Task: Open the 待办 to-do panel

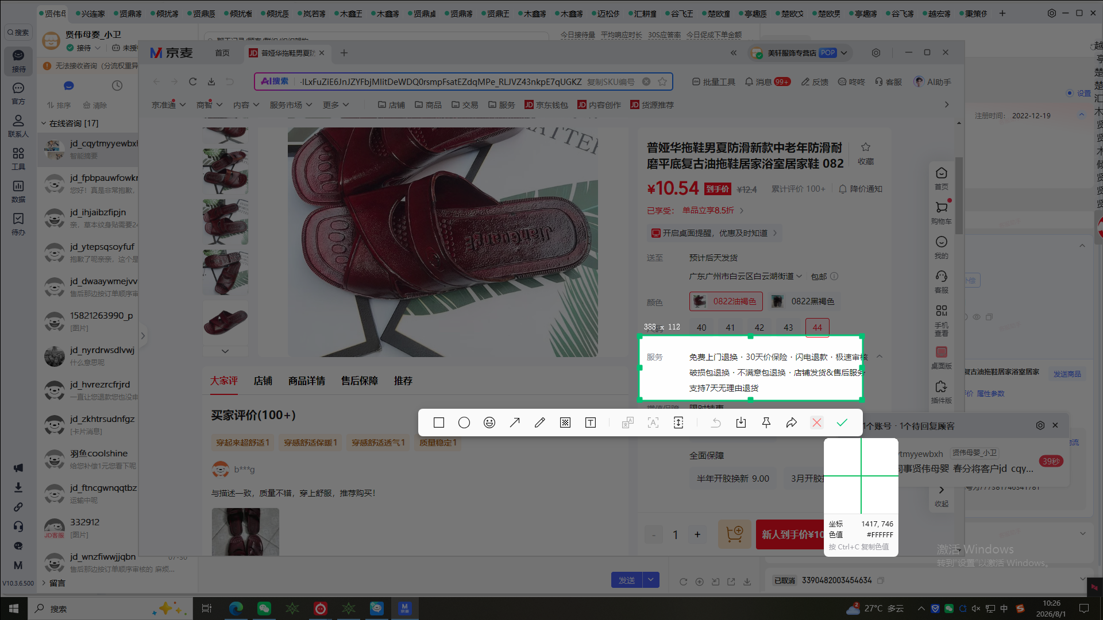Action: (18, 224)
